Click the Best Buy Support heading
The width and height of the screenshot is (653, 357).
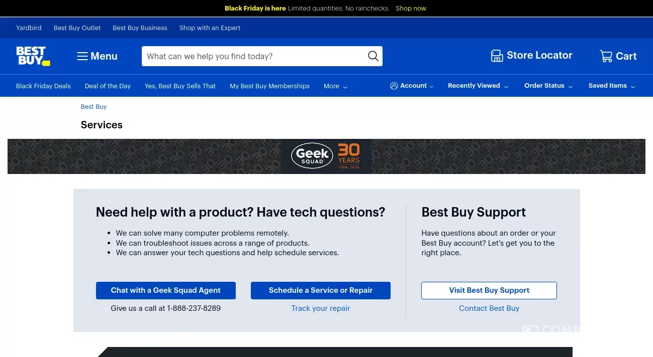pos(474,212)
